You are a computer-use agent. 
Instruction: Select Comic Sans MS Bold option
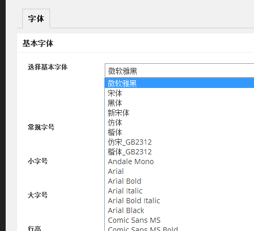(x=179, y=228)
